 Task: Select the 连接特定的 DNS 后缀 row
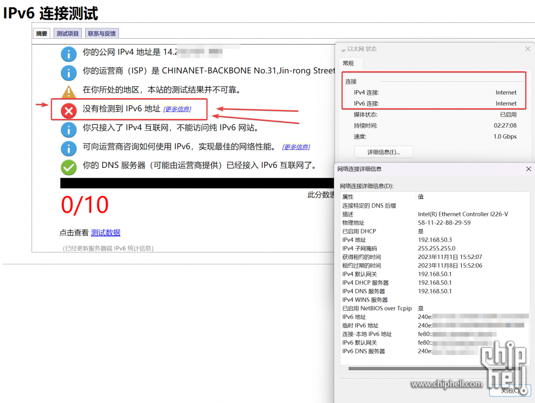pyautogui.click(x=435, y=206)
